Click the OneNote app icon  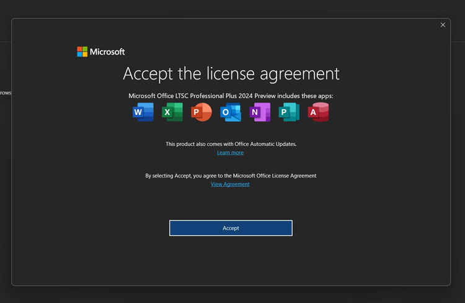[260, 112]
